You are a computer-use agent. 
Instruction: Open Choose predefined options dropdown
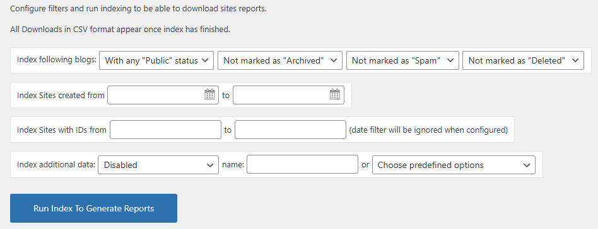click(454, 165)
